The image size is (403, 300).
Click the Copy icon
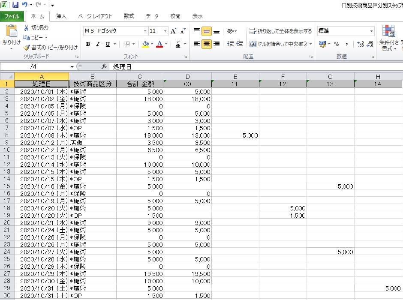pos(27,38)
